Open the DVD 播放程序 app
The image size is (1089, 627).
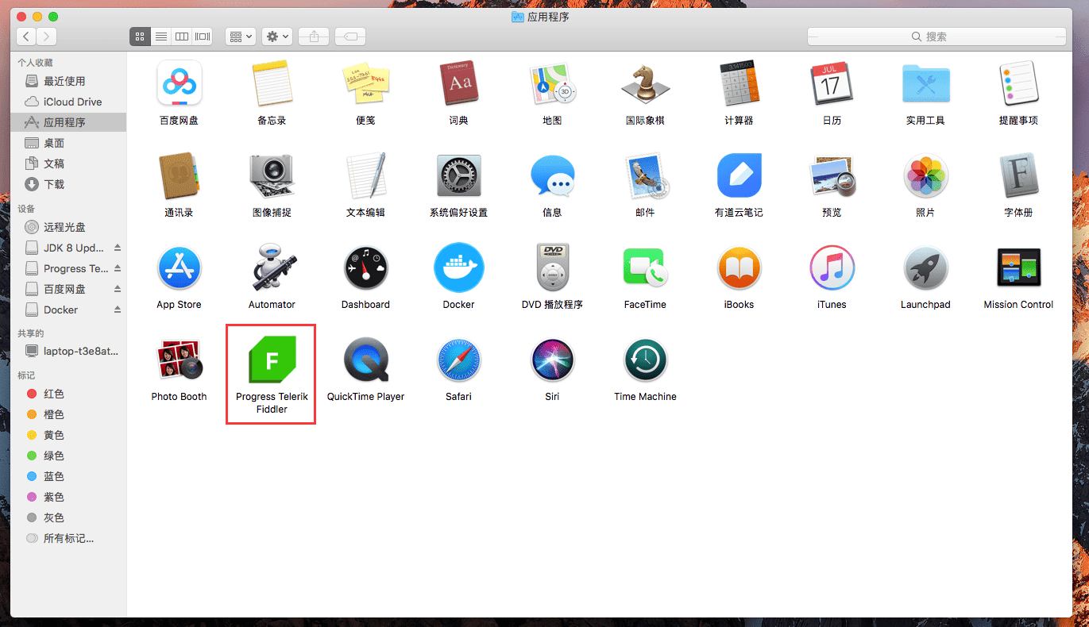click(552, 267)
